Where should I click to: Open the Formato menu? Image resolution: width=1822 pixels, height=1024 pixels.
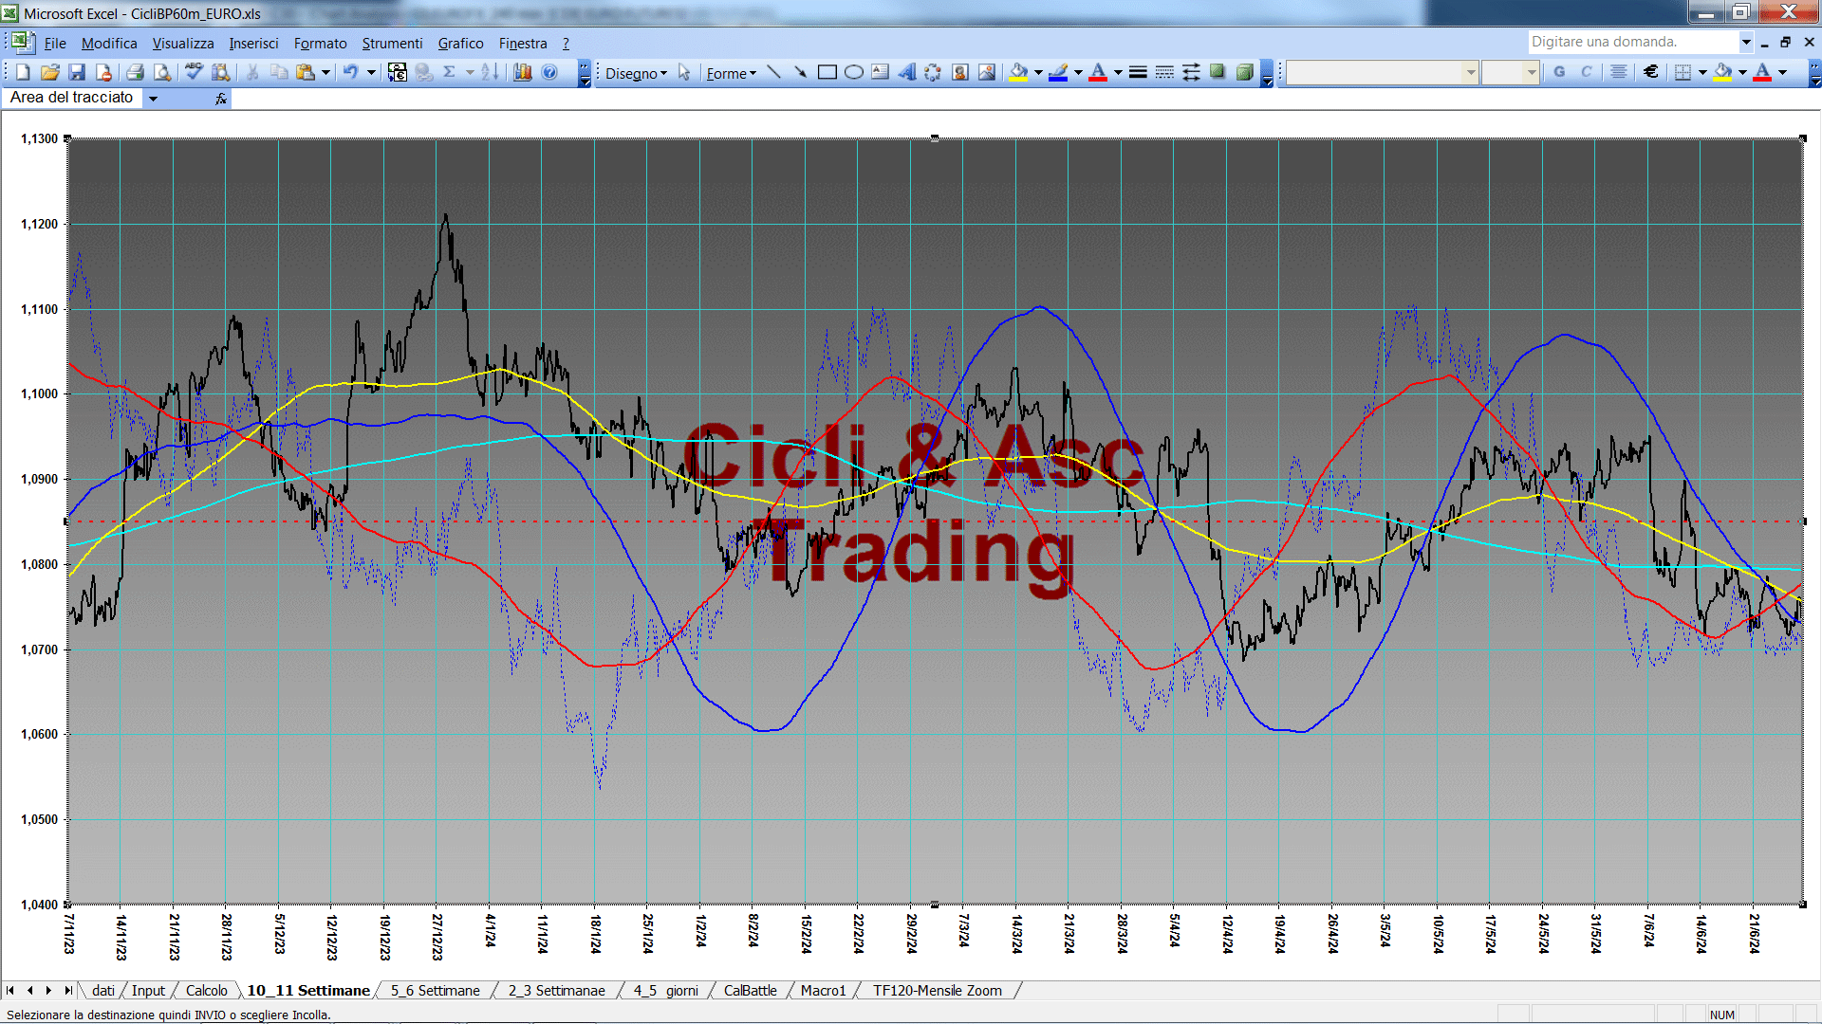click(321, 44)
